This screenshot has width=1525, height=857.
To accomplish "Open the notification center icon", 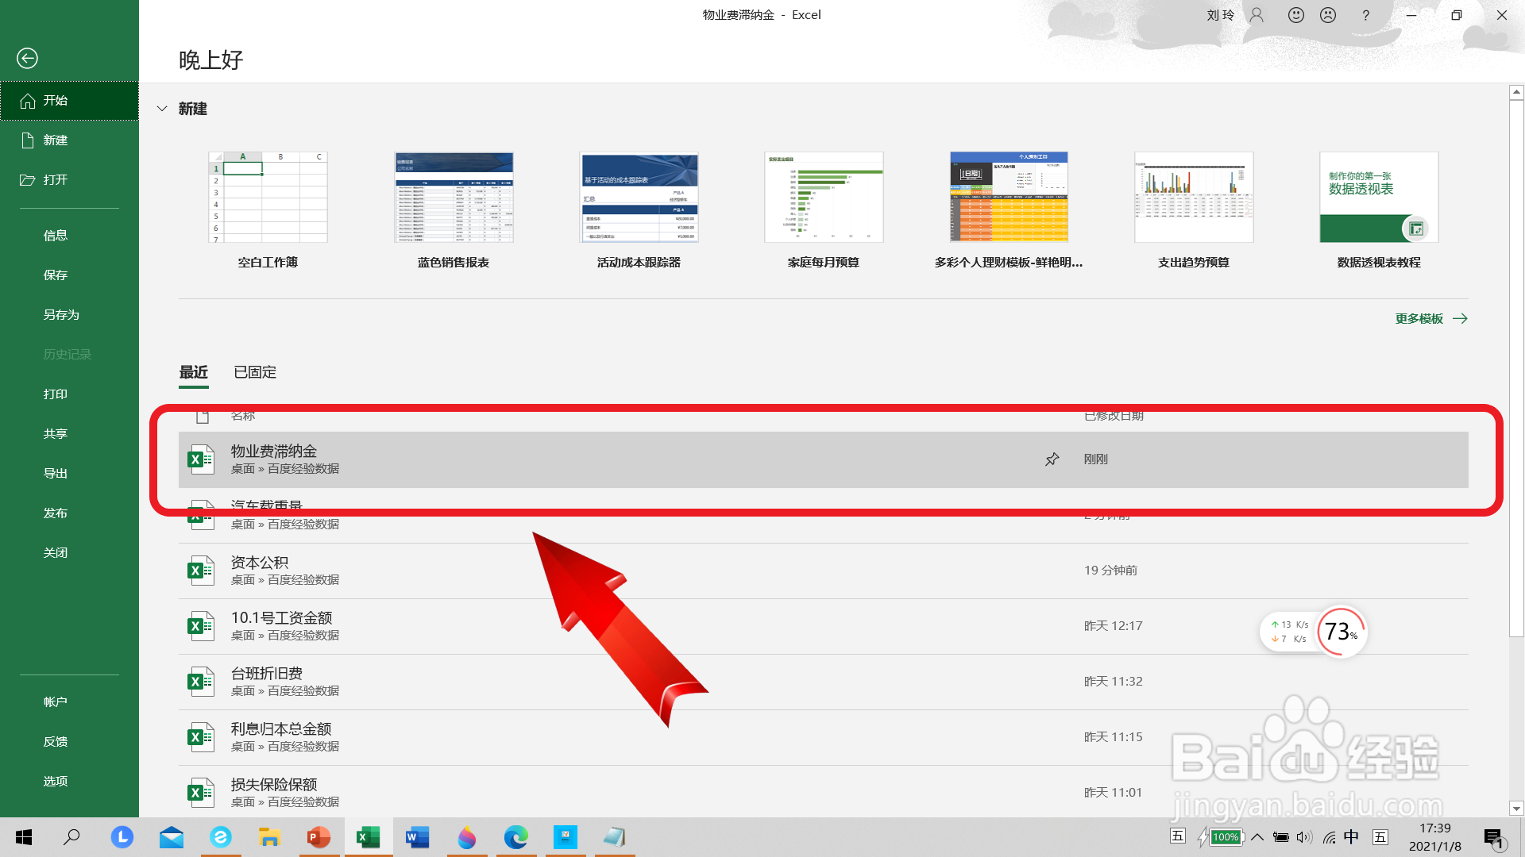I will tap(1495, 838).
